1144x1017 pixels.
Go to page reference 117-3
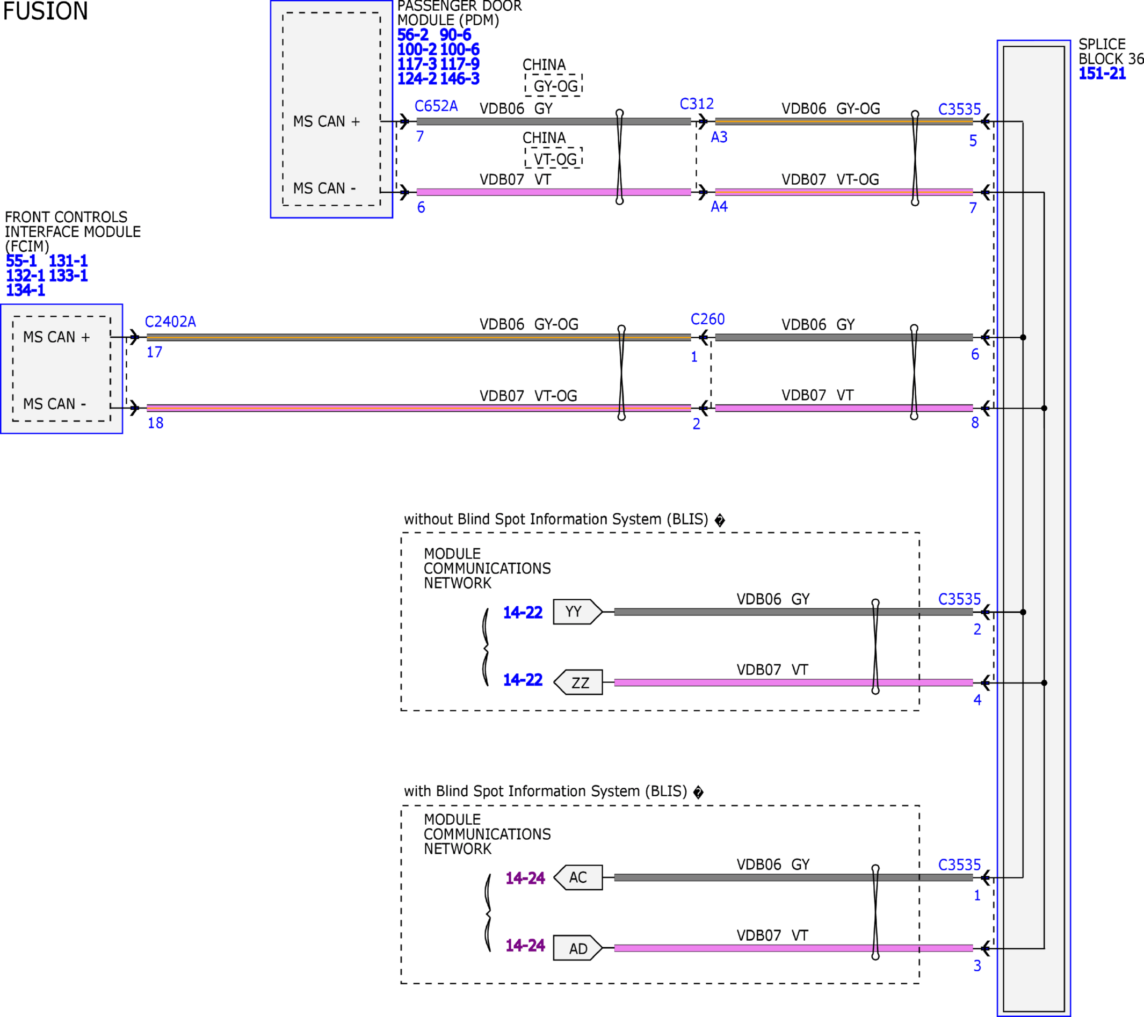417,64
